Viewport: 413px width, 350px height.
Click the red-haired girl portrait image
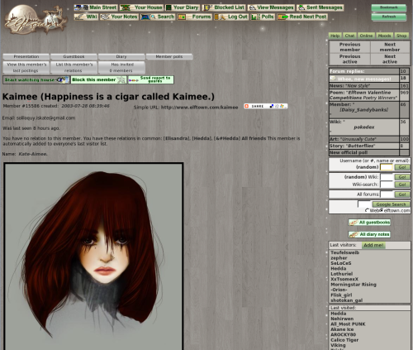tap(93, 257)
